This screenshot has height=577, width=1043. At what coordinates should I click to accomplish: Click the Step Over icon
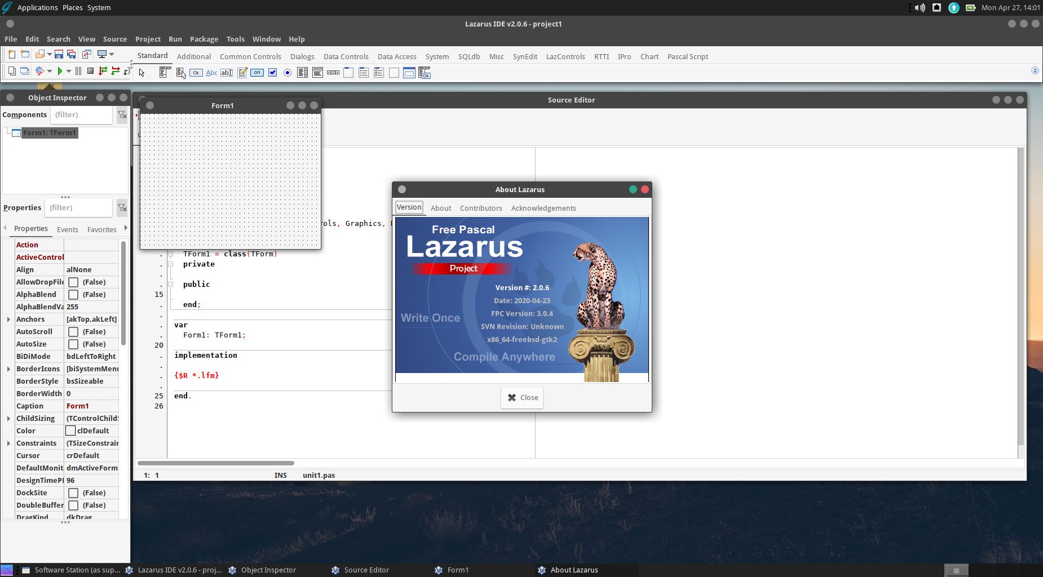coord(116,71)
